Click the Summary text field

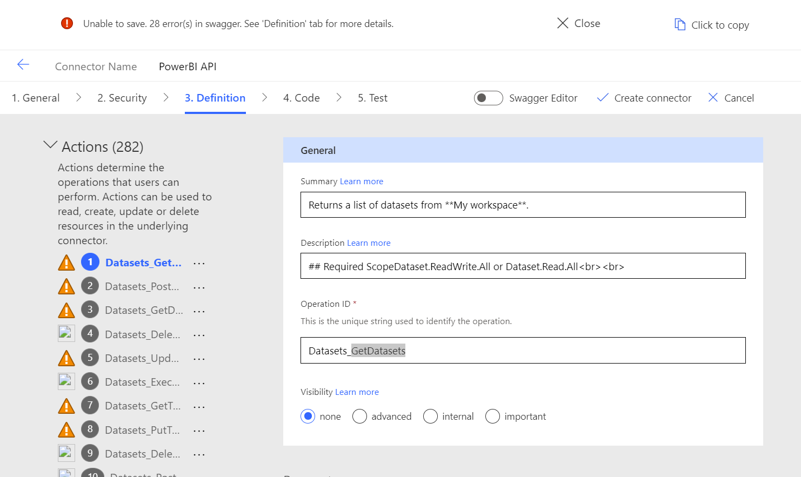(523, 205)
